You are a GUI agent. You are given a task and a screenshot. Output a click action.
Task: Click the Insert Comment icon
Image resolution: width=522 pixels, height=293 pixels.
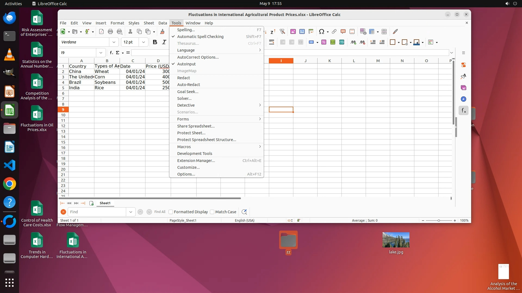(343, 31)
